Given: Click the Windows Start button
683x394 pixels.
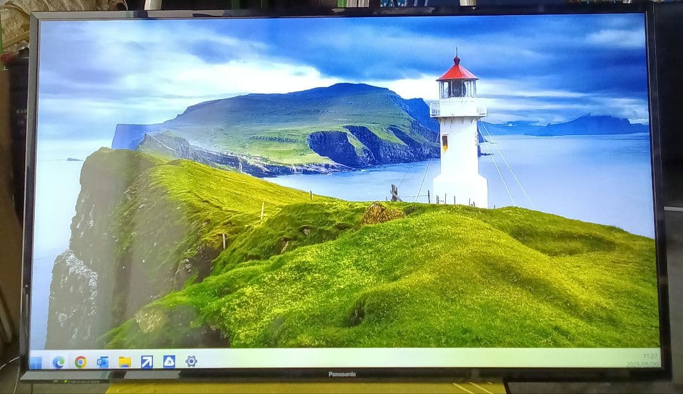Looking at the screenshot, I should pyautogui.click(x=36, y=361).
